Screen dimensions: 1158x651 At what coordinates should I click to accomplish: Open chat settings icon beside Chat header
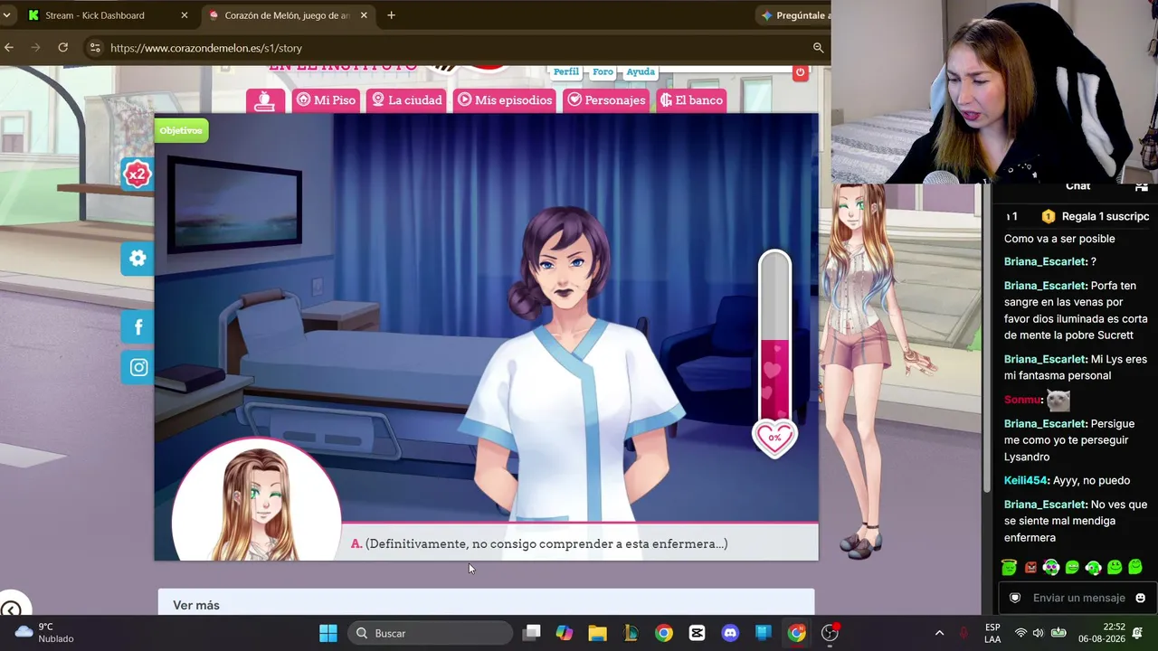pyautogui.click(x=1142, y=187)
